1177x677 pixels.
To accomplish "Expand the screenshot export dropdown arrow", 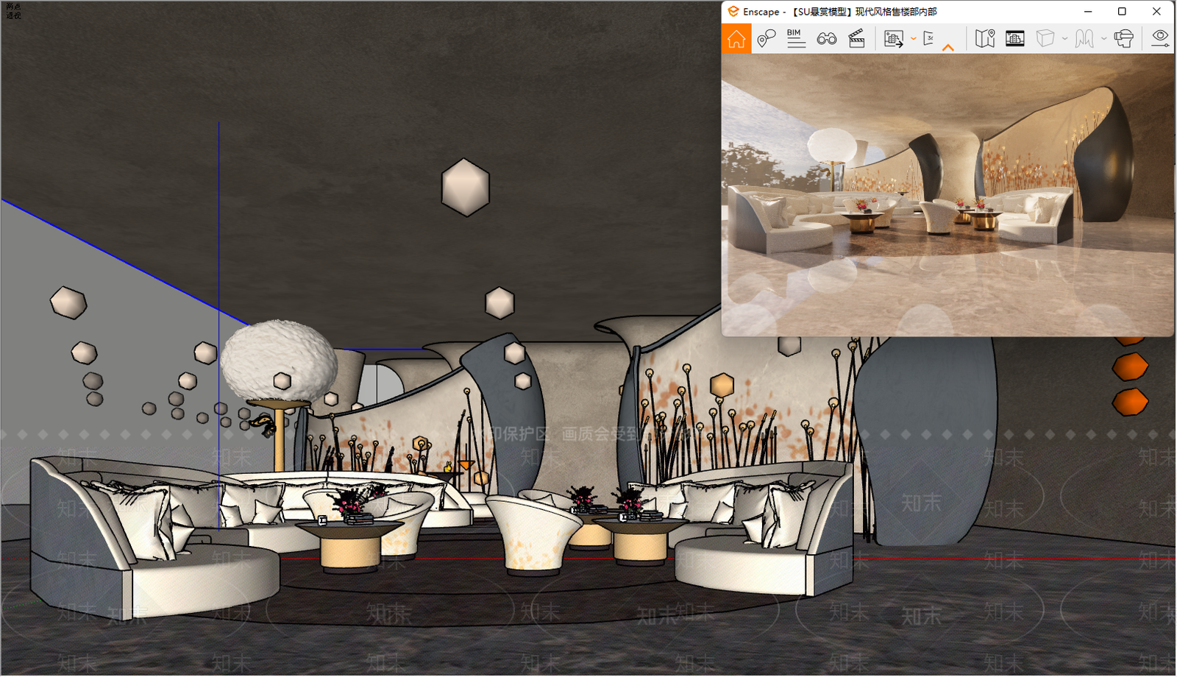I will pos(913,39).
